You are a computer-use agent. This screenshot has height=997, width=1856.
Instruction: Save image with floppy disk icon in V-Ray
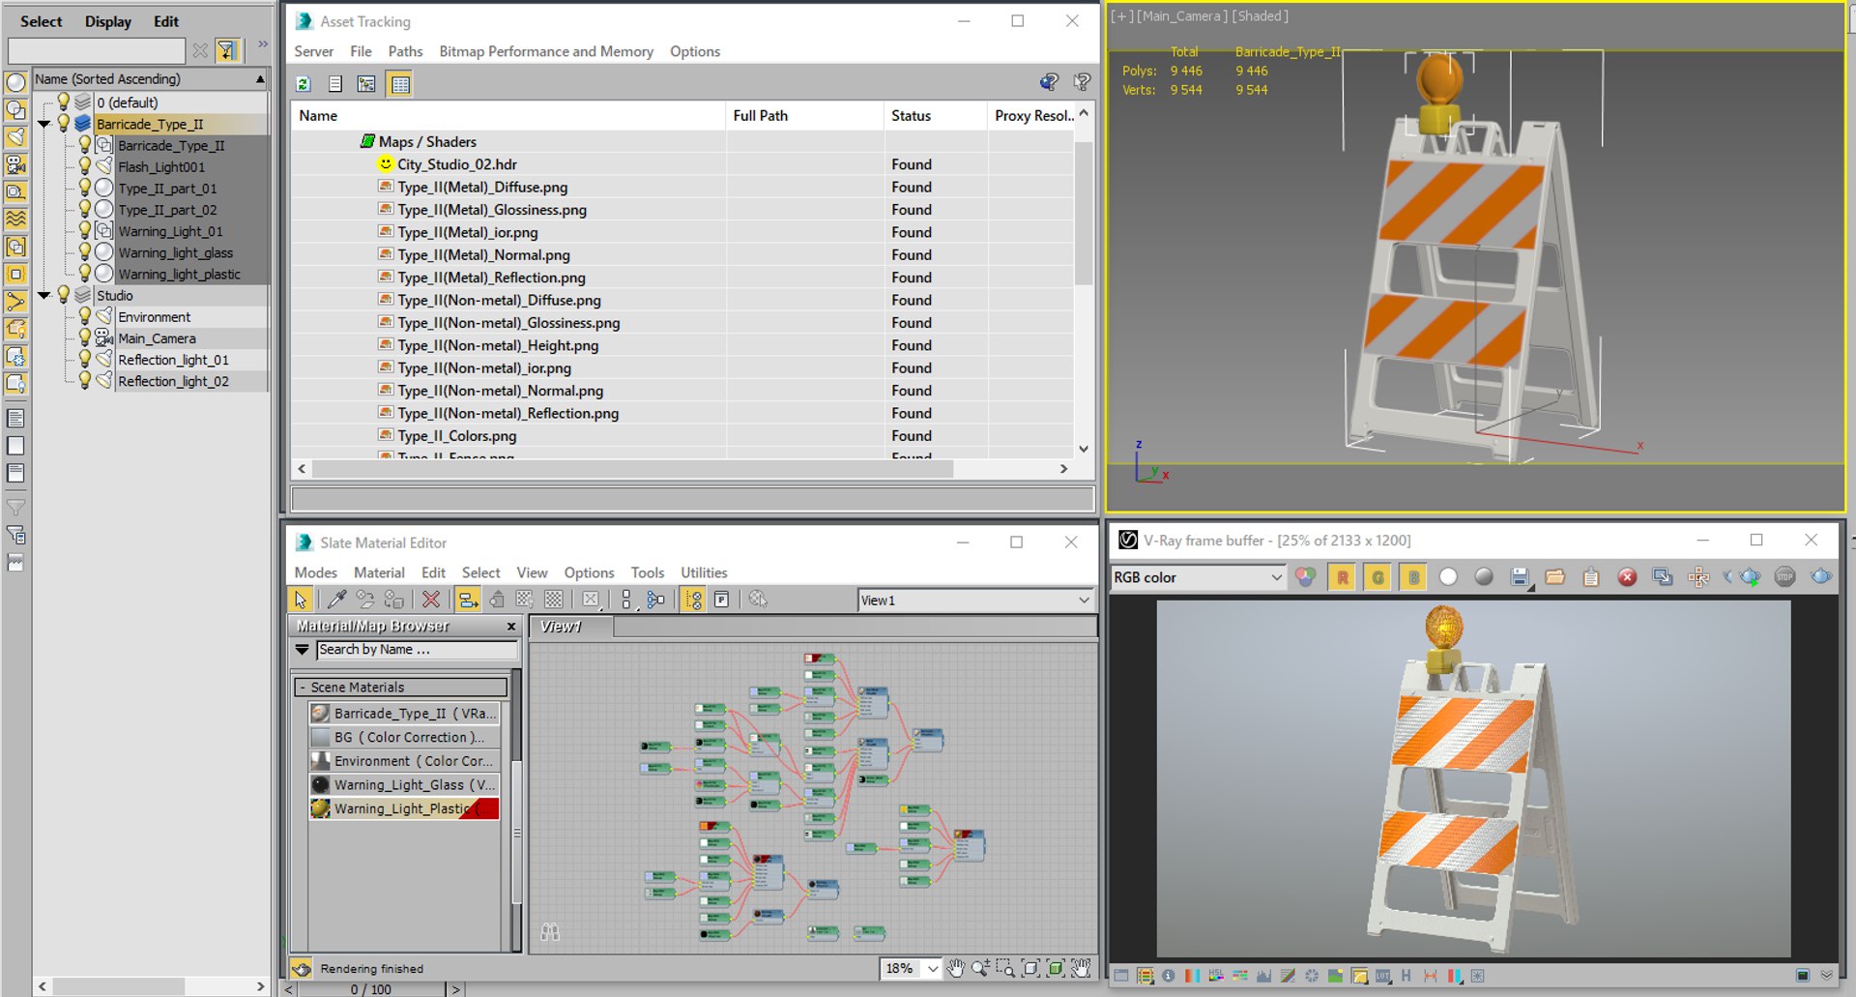1520,577
